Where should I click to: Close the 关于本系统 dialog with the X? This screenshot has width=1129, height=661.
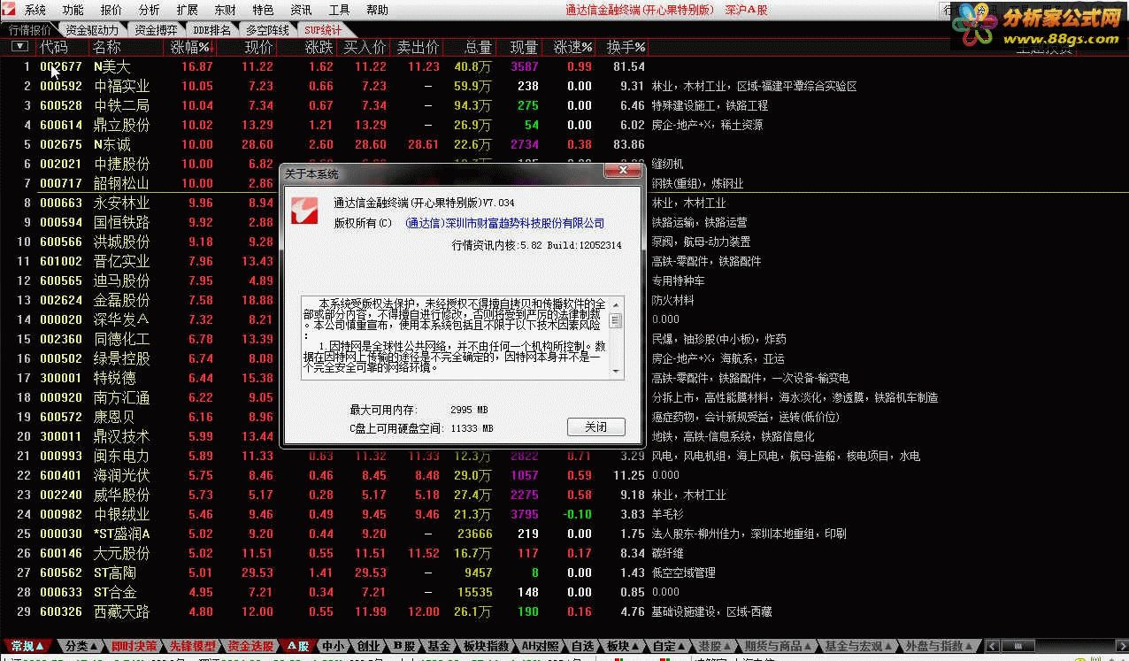coord(622,172)
